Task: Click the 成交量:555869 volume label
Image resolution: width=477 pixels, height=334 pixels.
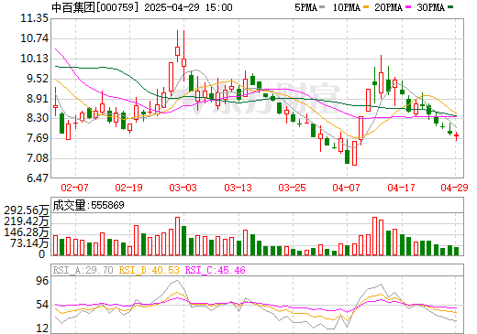Action: click(x=89, y=205)
